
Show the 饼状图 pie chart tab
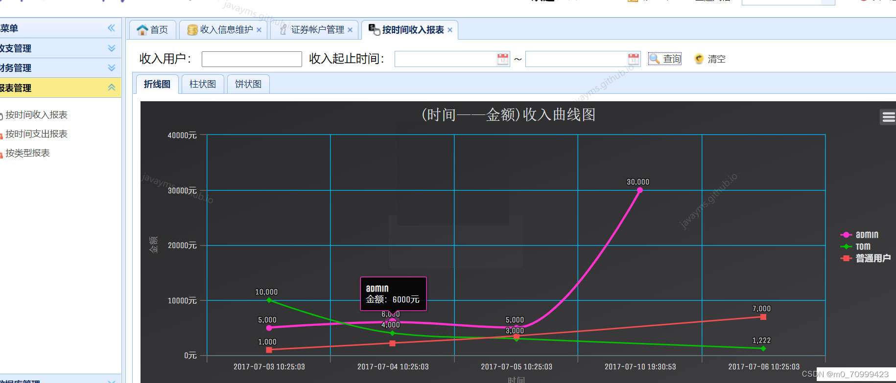tap(248, 84)
